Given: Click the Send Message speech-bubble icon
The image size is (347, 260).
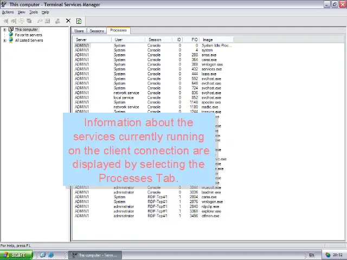Looking at the screenshot, I should (x=22, y=21).
